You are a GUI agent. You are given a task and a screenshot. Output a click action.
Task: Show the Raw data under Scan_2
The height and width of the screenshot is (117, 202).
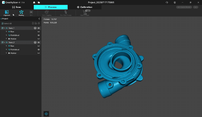pyautogui.click(x=39, y=46)
